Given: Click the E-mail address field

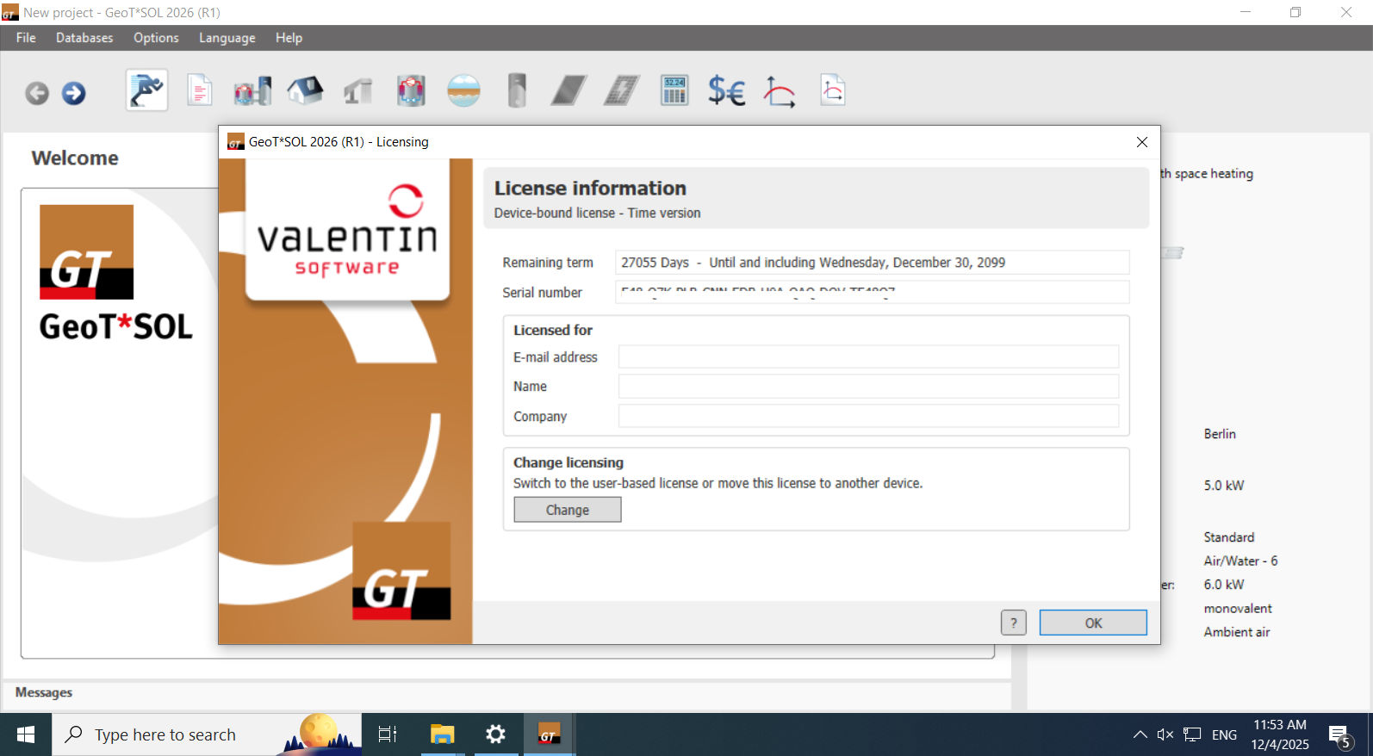Looking at the screenshot, I should pos(868,356).
